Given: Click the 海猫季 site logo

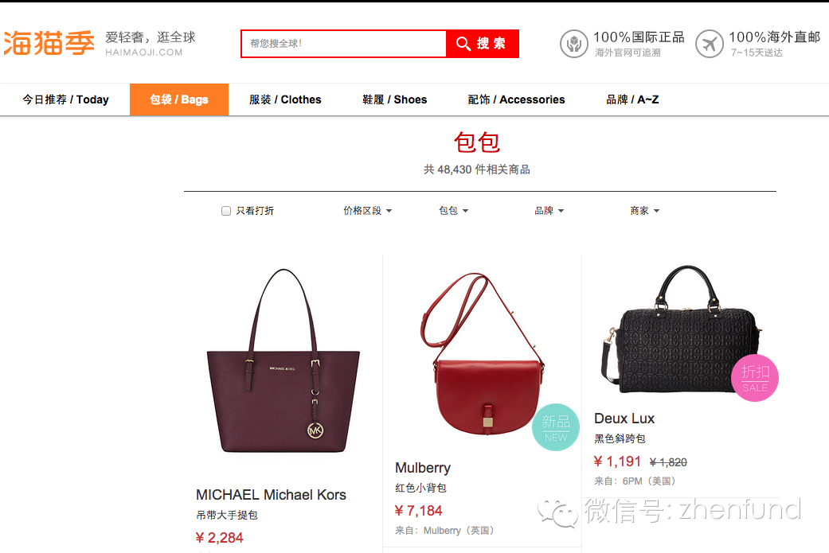Looking at the screenshot, I should click(x=49, y=43).
